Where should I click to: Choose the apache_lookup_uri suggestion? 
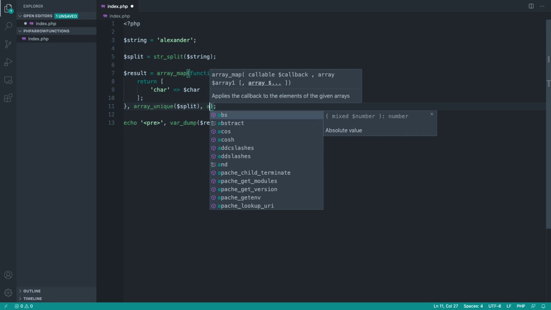(266, 206)
